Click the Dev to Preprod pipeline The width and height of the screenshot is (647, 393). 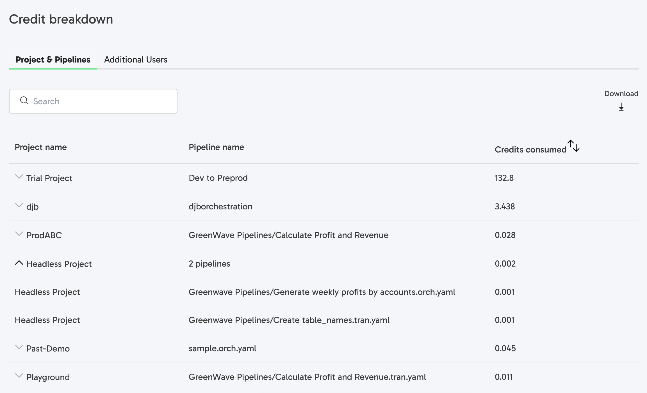coord(218,178)
